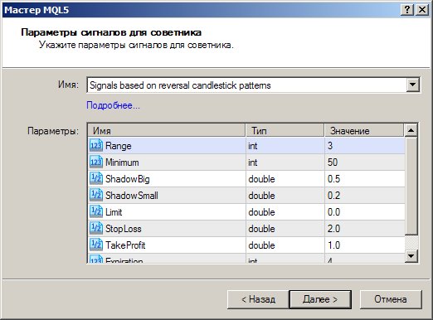
Task: Select the TakeProfit parameter name
Action: 125,245
